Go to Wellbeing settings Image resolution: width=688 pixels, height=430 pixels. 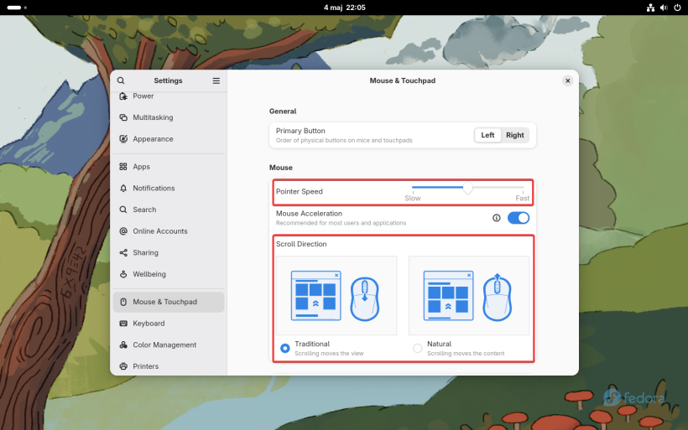pyautogui.click(x=169, y=274)
